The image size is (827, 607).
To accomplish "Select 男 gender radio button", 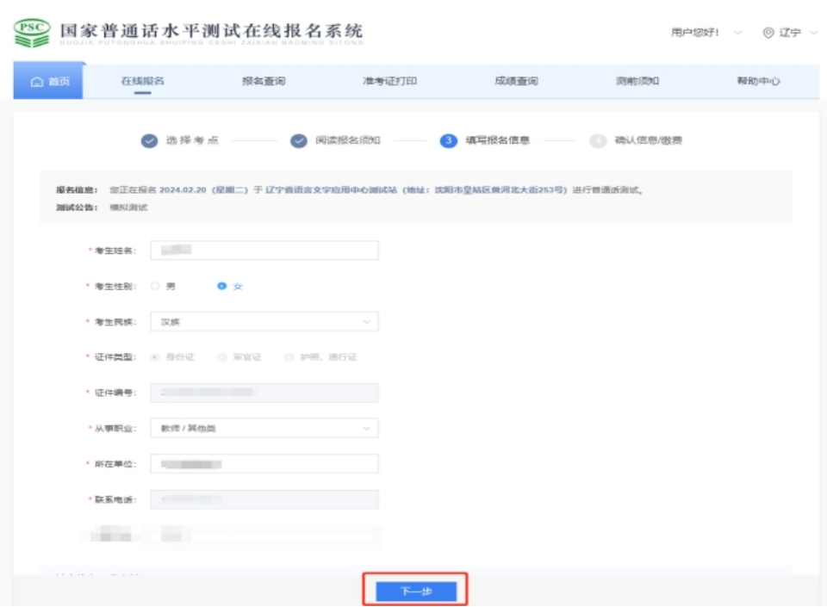I will coord(155,286).
